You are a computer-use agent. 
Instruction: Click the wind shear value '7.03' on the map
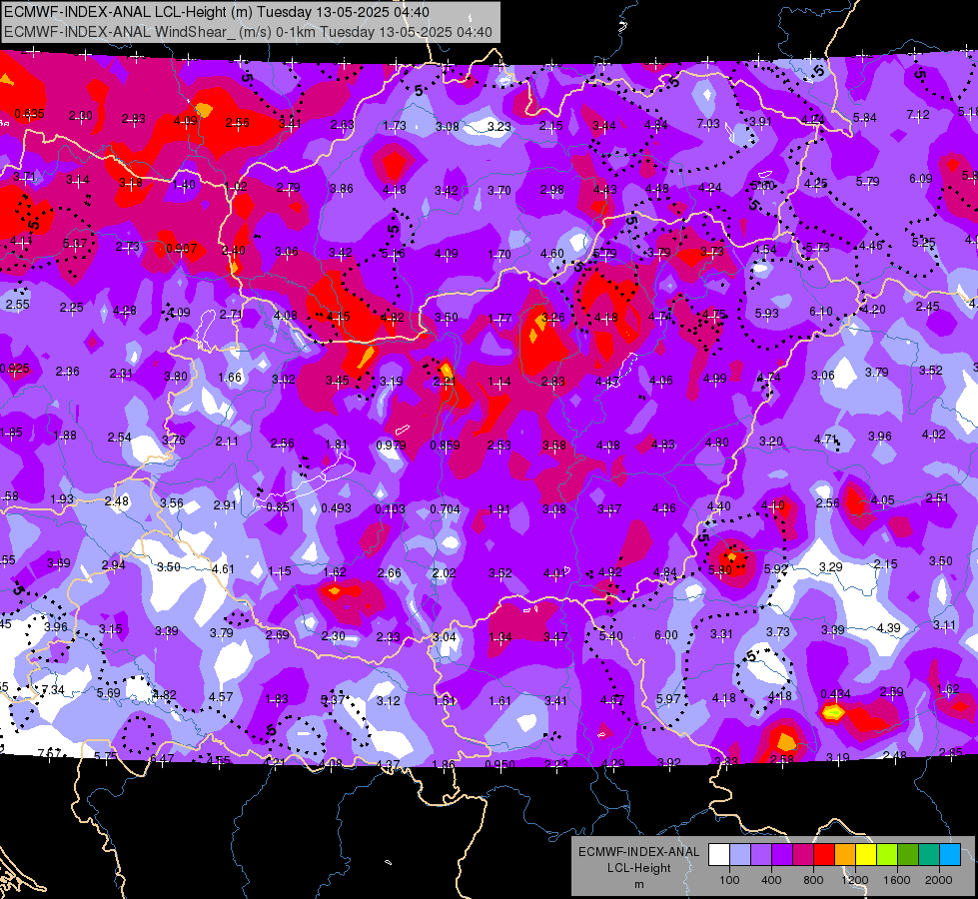[x=708, y=124]
